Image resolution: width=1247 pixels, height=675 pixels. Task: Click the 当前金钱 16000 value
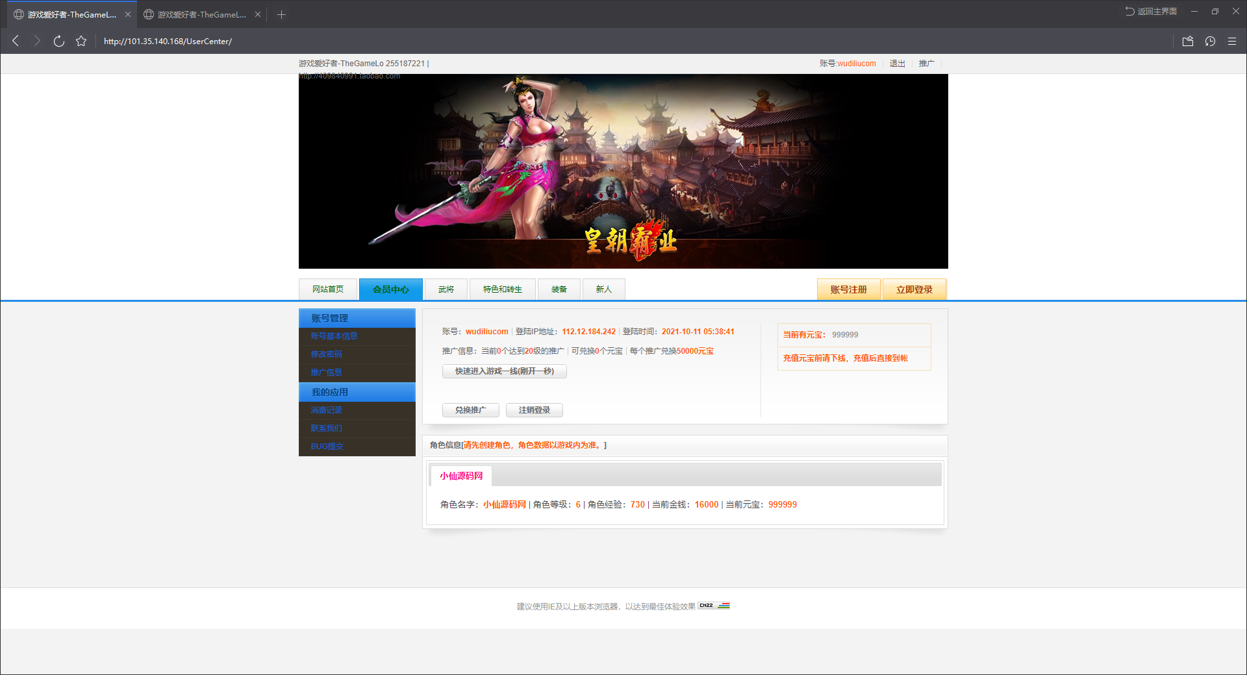coord(707,504)
